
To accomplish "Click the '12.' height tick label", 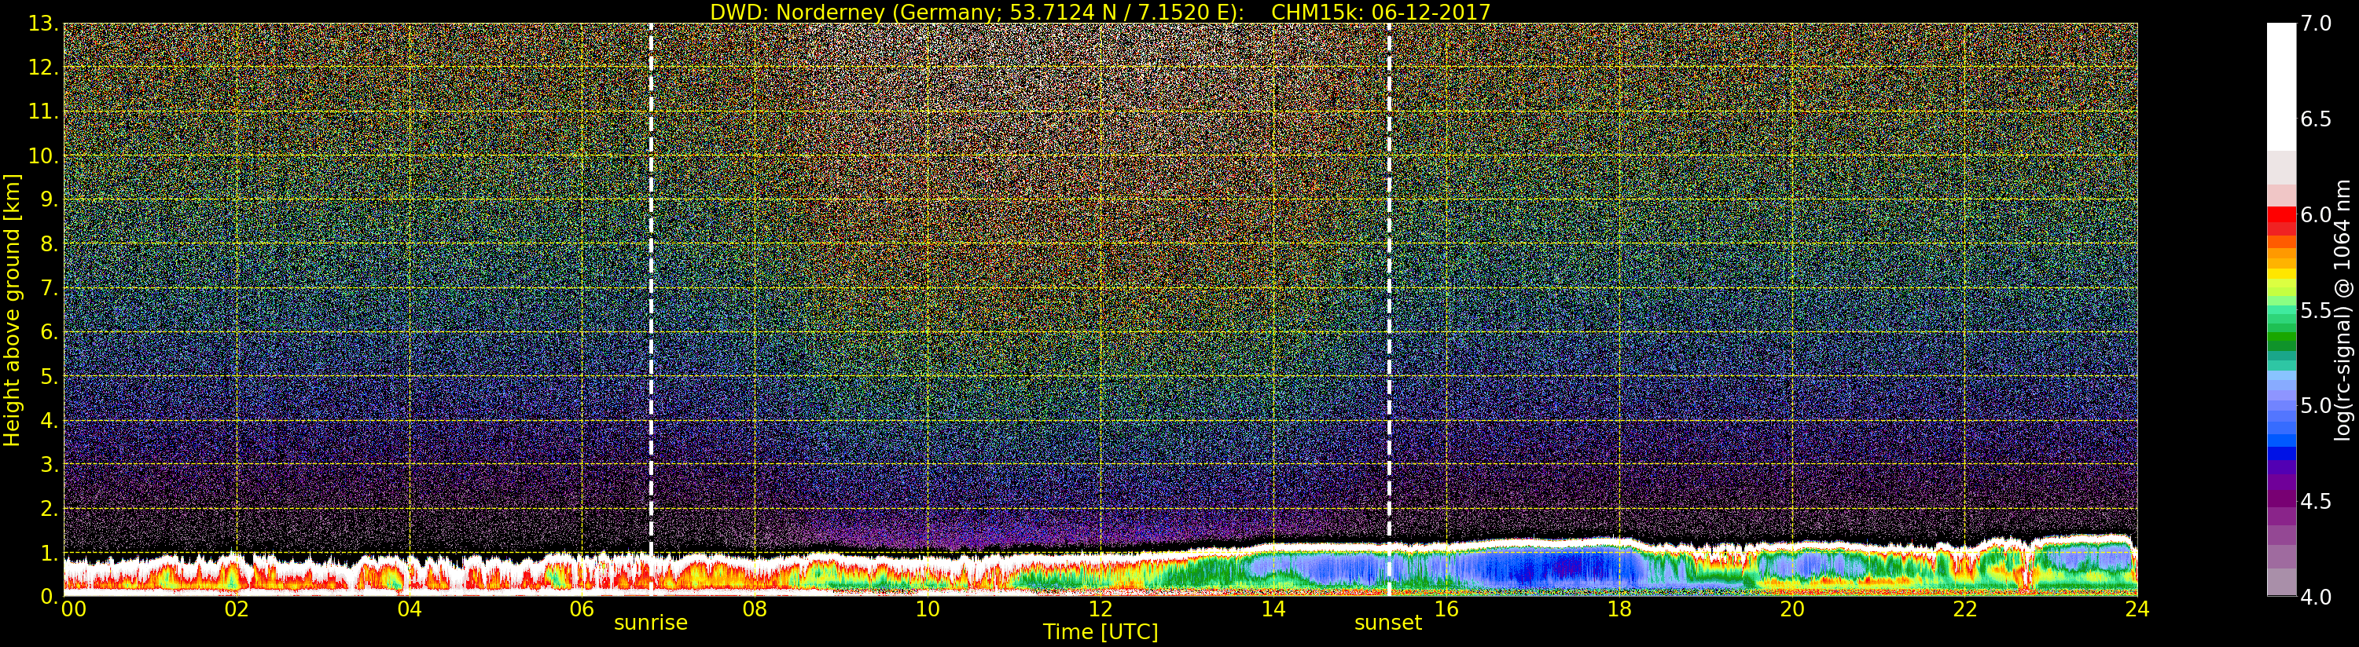I will tap(43, 68).
